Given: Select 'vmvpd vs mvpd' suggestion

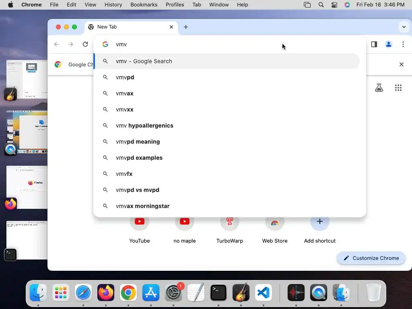Looking at the screenshot, I should [x=227, y=190].
